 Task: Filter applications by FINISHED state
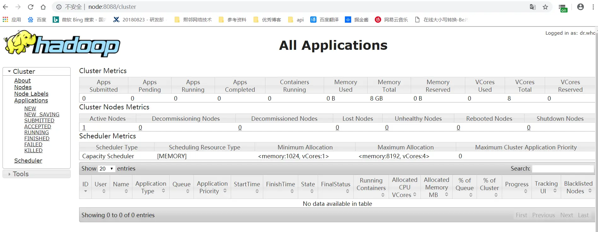coord(37,138)
